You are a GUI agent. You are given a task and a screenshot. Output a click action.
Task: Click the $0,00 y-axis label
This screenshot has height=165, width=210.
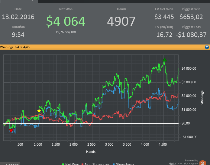[x=186, y=123]
